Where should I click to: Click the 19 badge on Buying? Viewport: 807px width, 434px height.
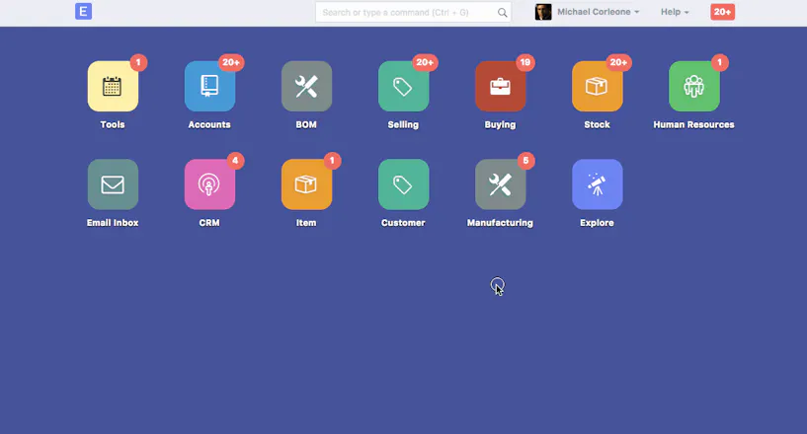tap(525, 62)
